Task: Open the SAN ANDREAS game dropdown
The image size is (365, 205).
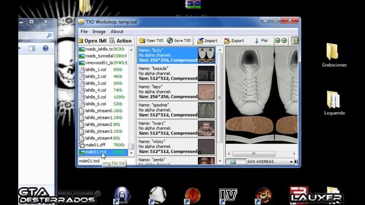Action: [x=270, y=161]
